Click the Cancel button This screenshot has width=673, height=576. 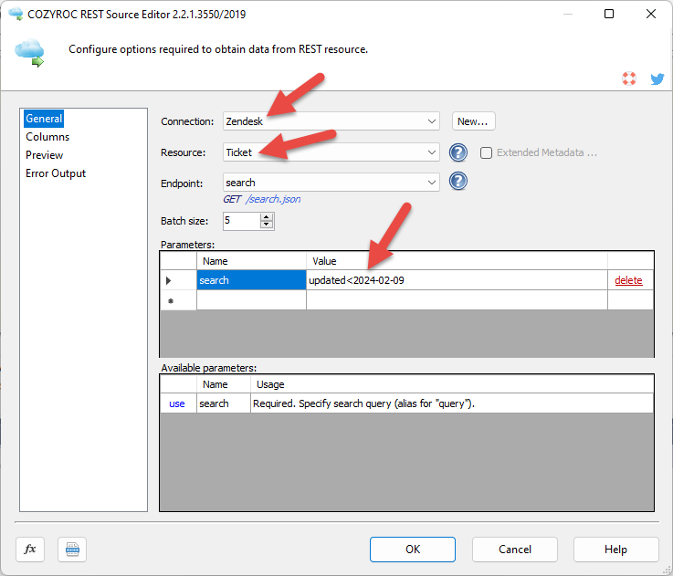[515, 549]
